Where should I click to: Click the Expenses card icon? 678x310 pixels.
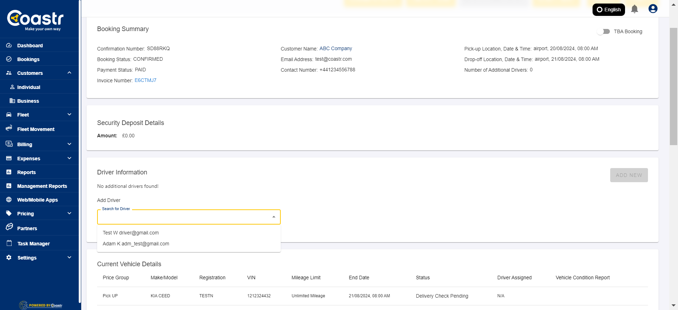coord(9,158)
